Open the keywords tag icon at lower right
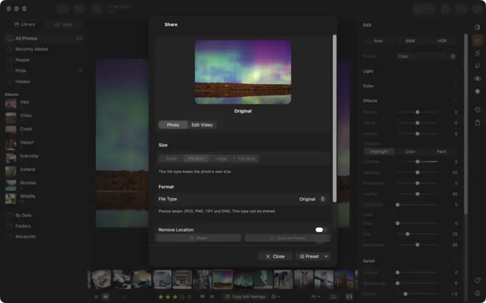 (477, 281)
